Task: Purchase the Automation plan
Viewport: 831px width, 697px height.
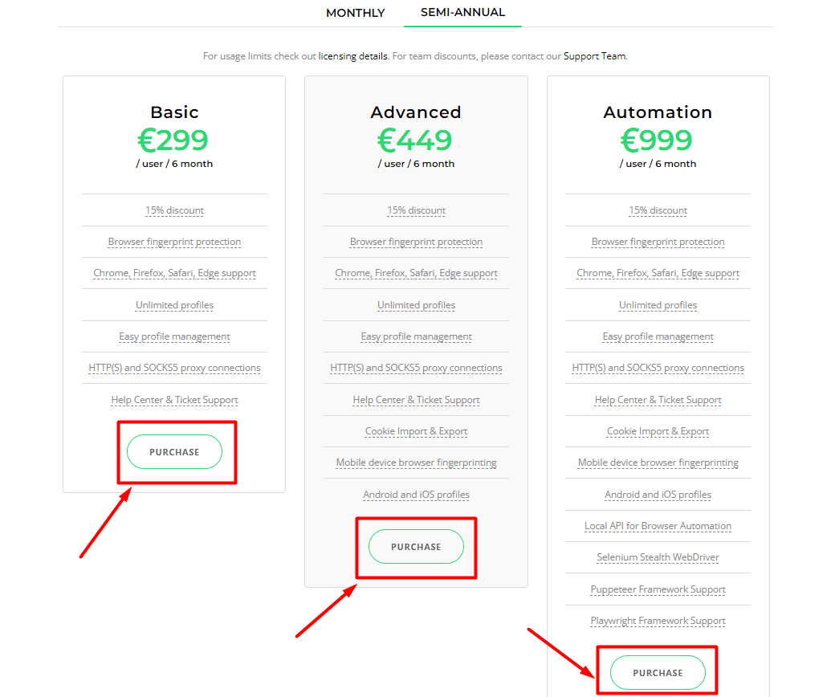Action: (x=658, y=673)
